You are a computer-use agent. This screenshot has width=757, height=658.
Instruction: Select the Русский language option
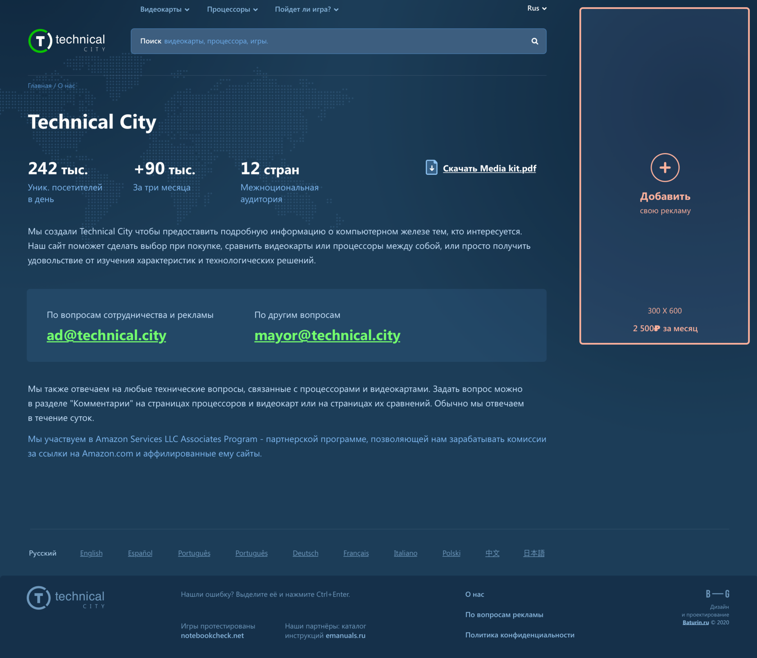coord(43,553)
